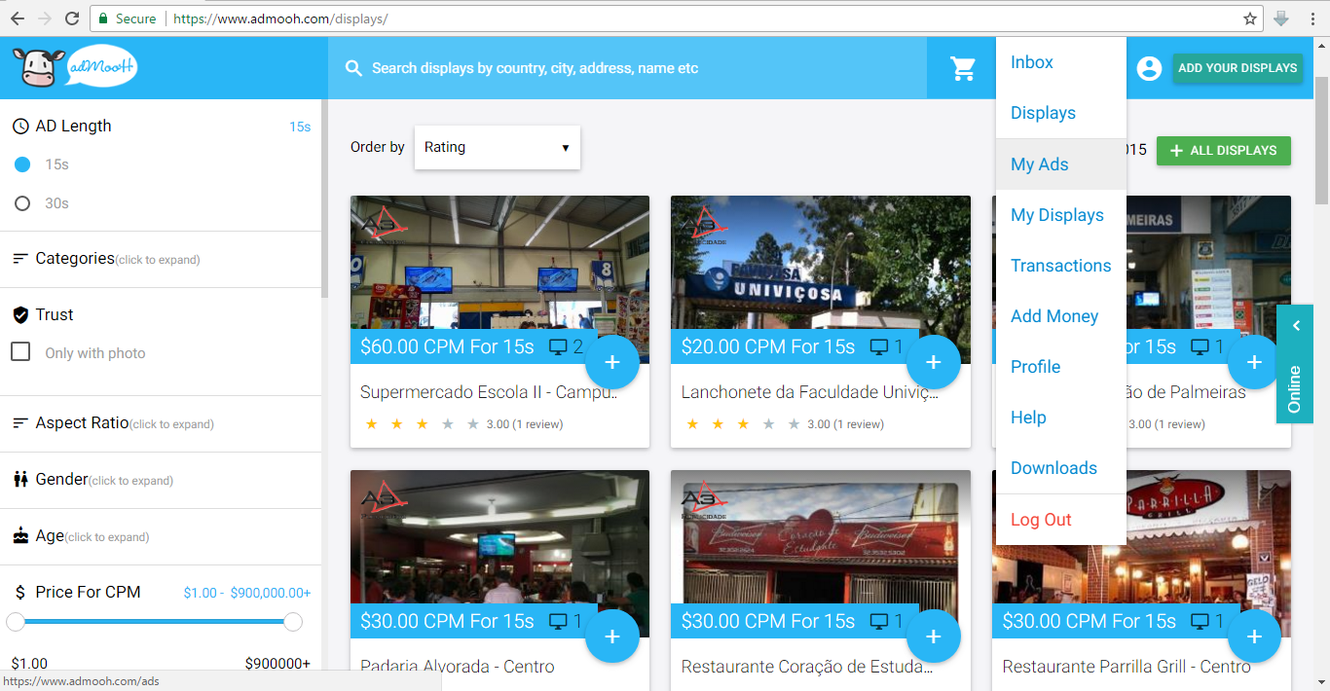Open the Order by Rating dropdown
This screenshot has width=1330, height=691.
coord(497,147)
